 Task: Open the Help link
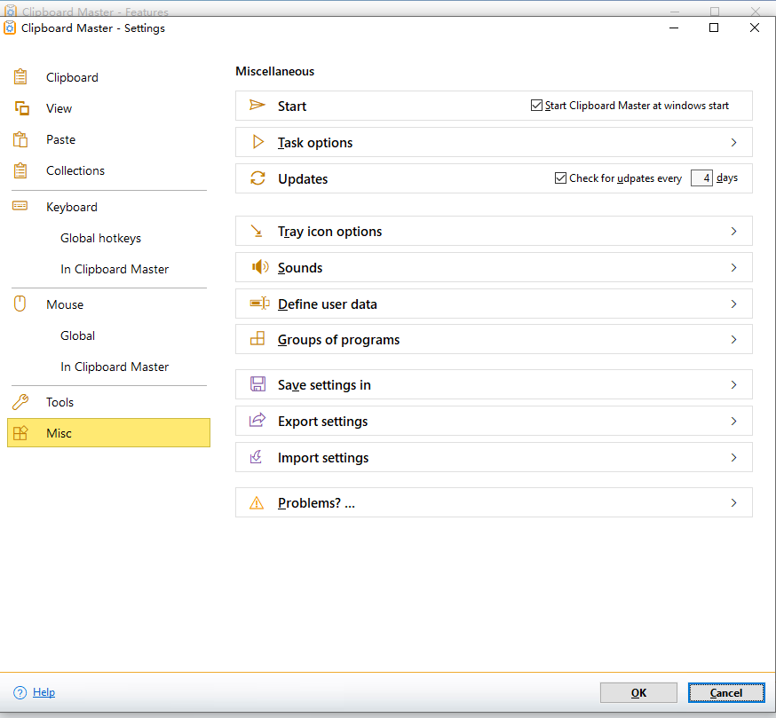(x=44, y=692)
